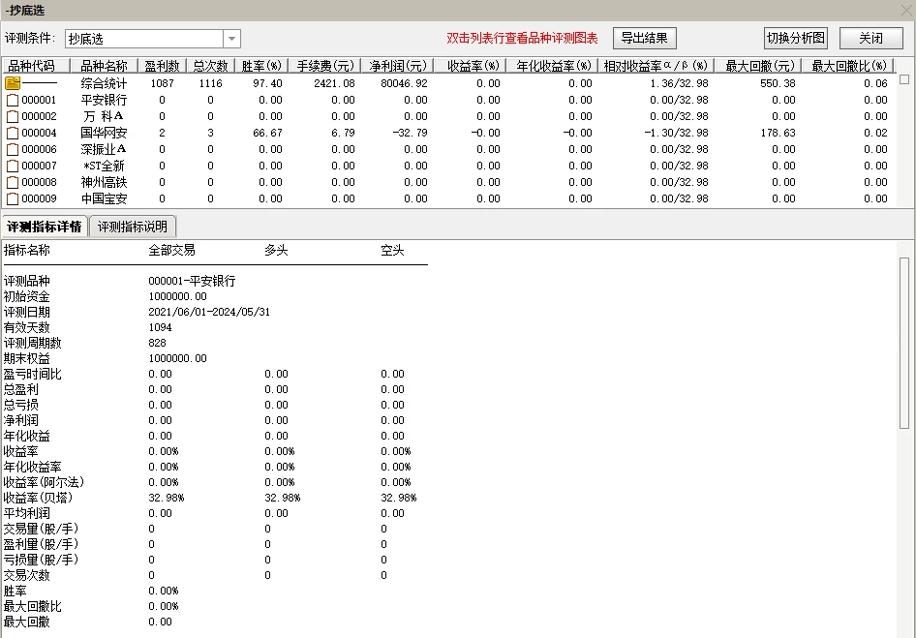Viewport: 916px width, 638px height.
Task: Click the 全部交易 column heading
Action: click(x=171, y=251)
